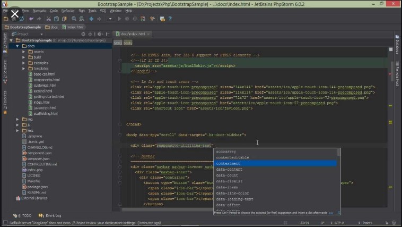Click the docs breadcrumb in navigation bar
Screen dimensions: 402x227
51,27
